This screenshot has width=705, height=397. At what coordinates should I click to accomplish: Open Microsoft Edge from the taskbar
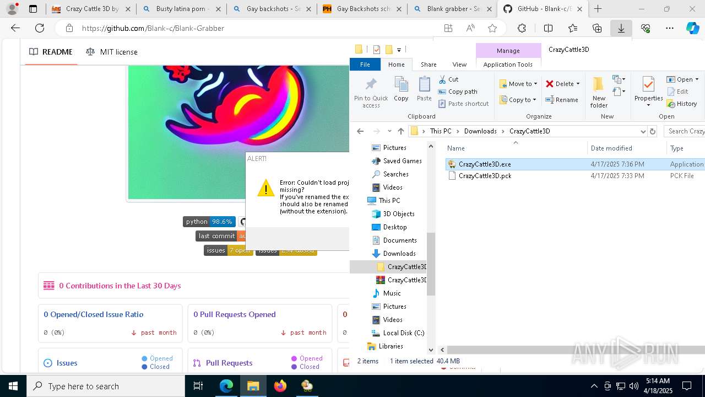226,386
